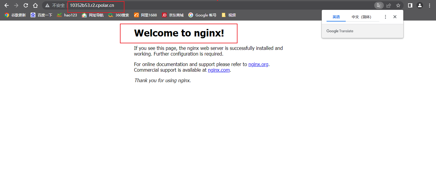The width and height of the screenshot is (436, 193).
Task: Open the browser home page icon
Action: (x=35, y=5)
